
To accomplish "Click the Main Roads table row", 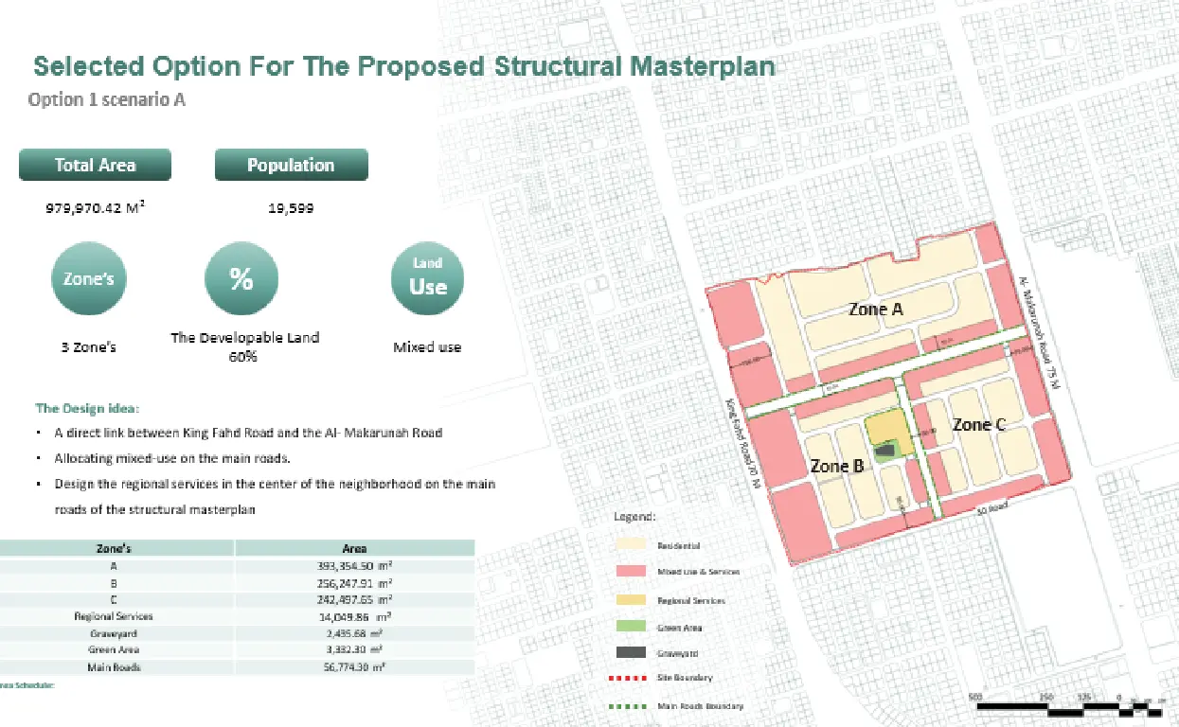I will (237, 667).
